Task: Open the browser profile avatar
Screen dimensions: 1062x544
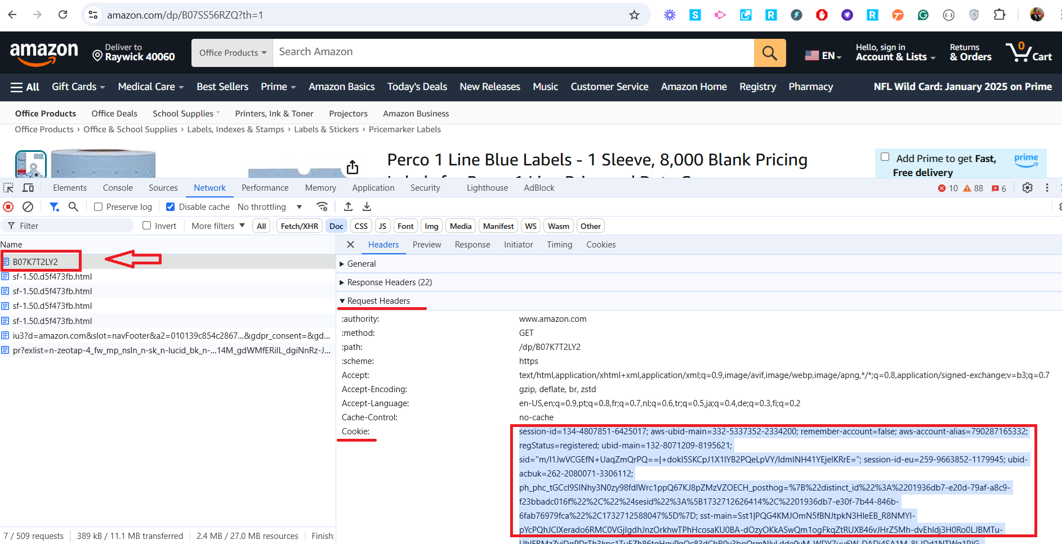Action: (x=1037, y=15)
